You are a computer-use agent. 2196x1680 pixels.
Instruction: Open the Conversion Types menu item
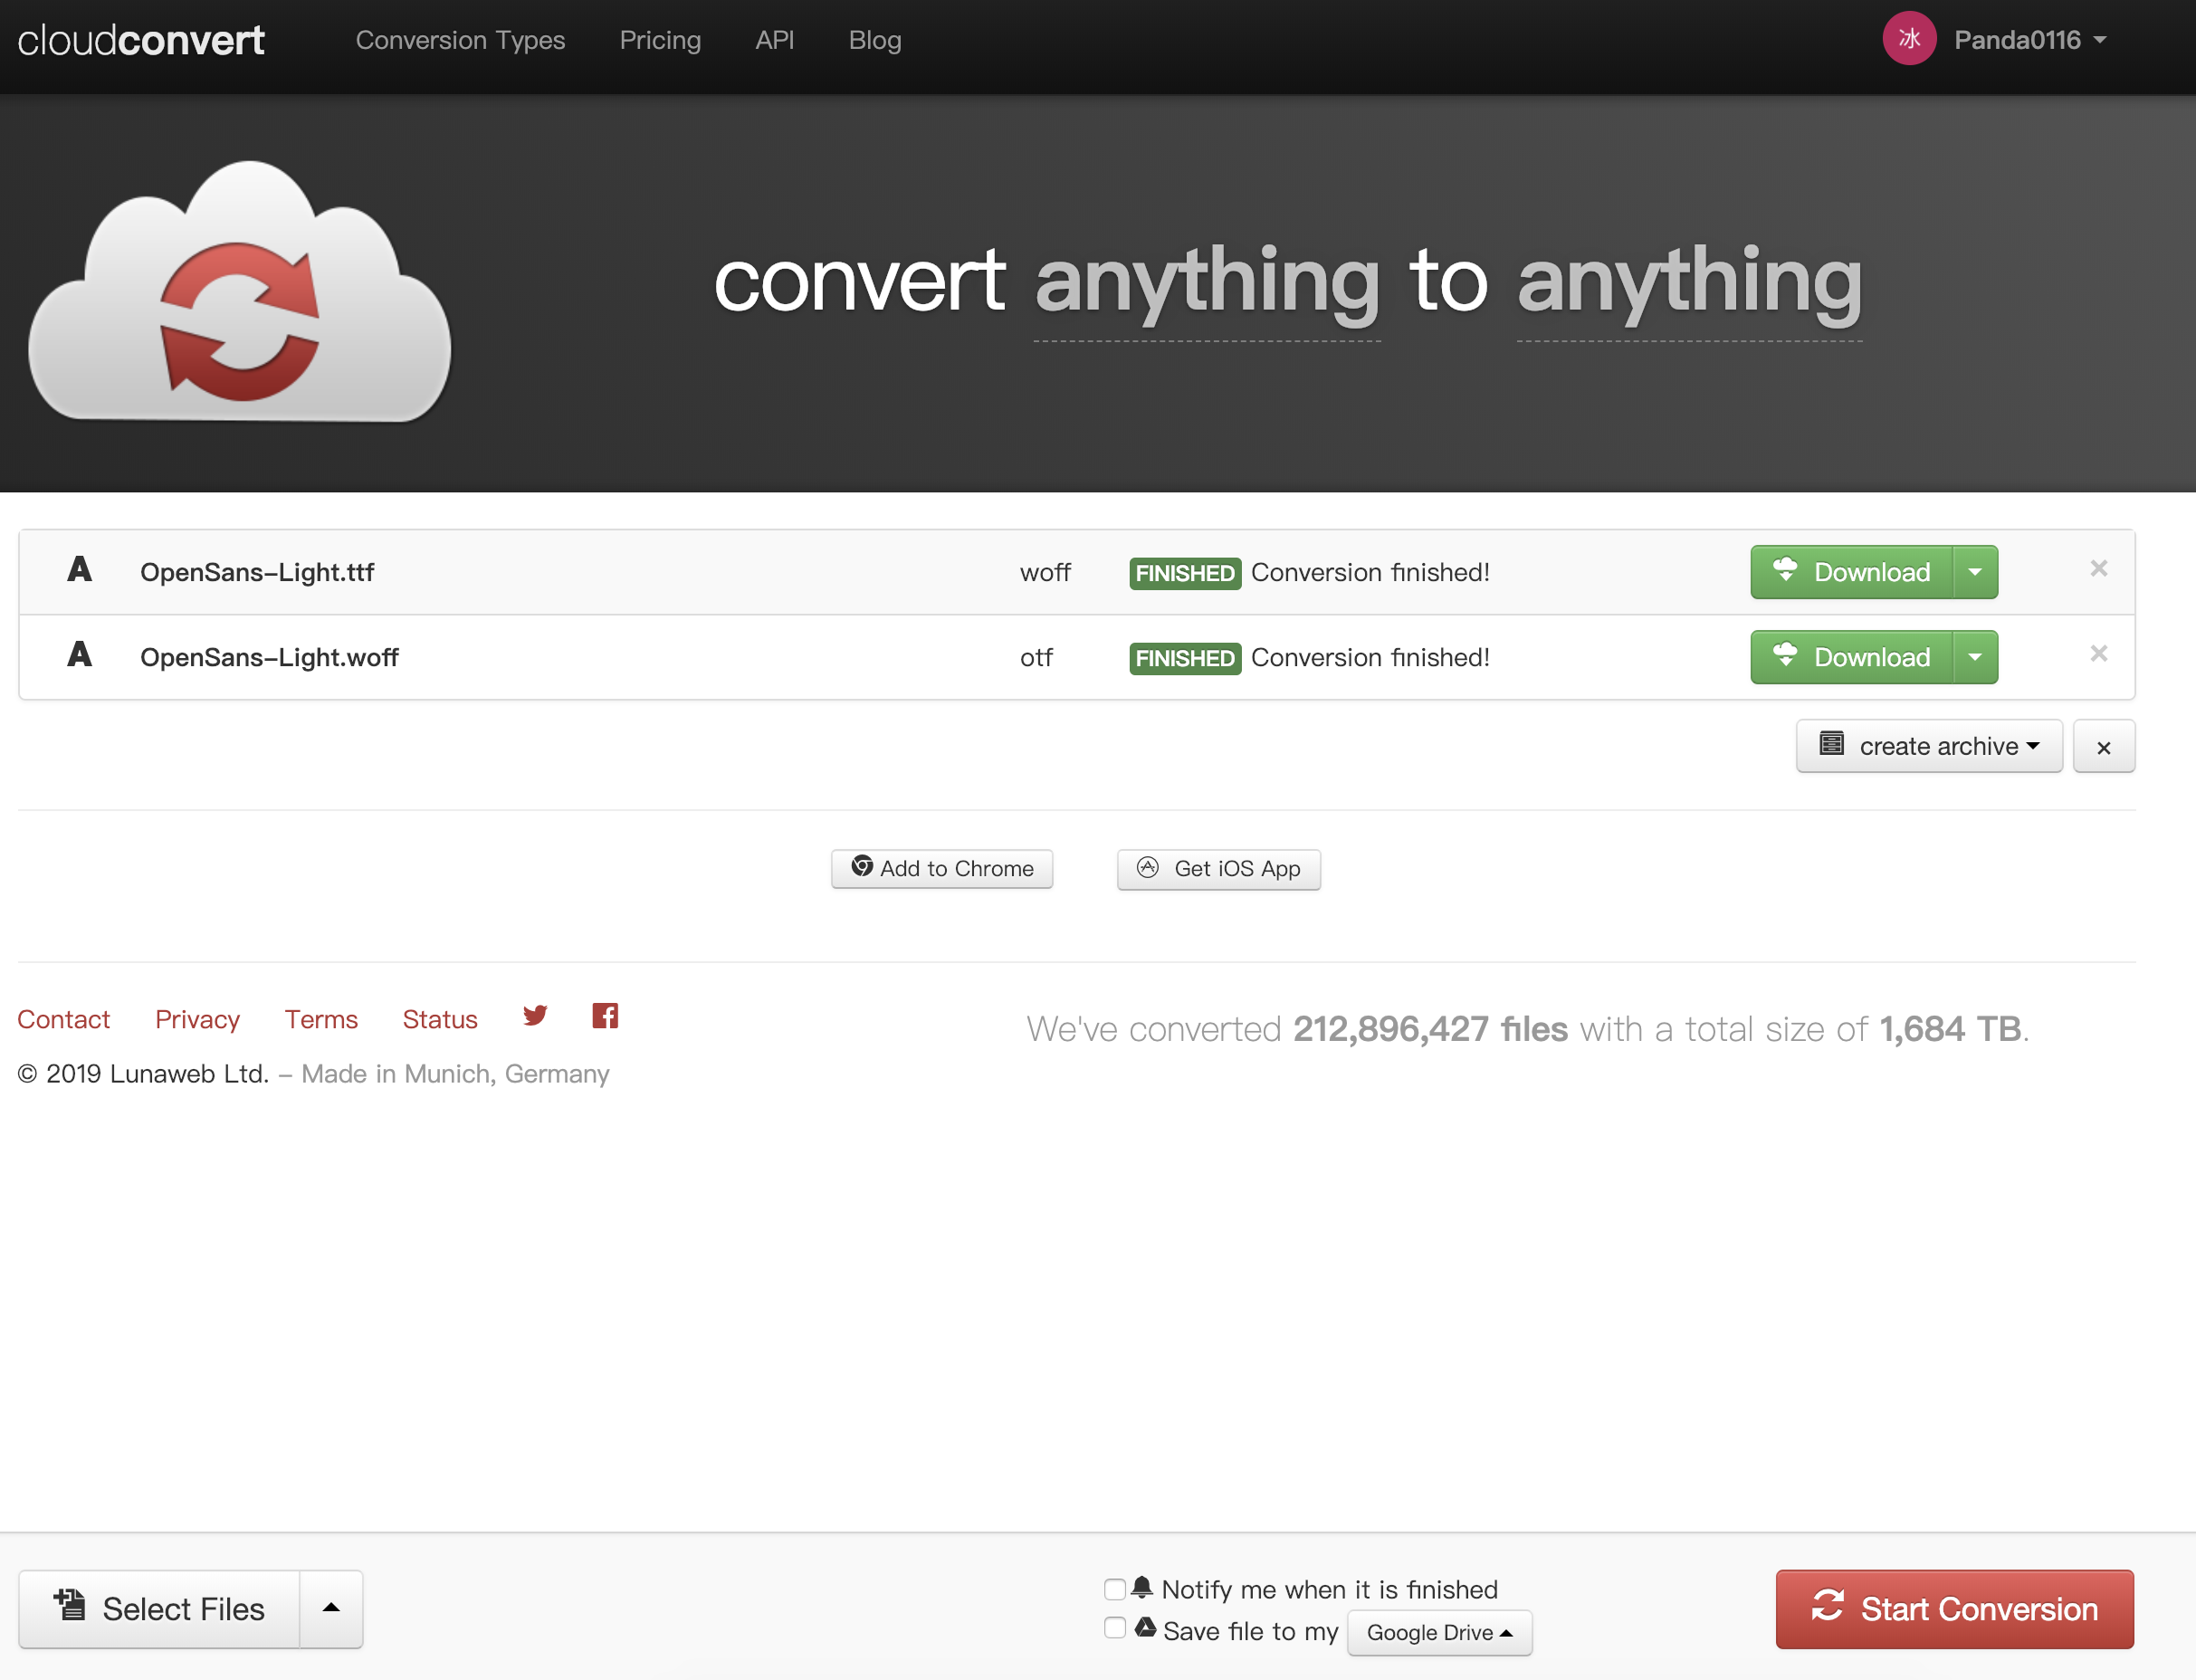(460, 40)
